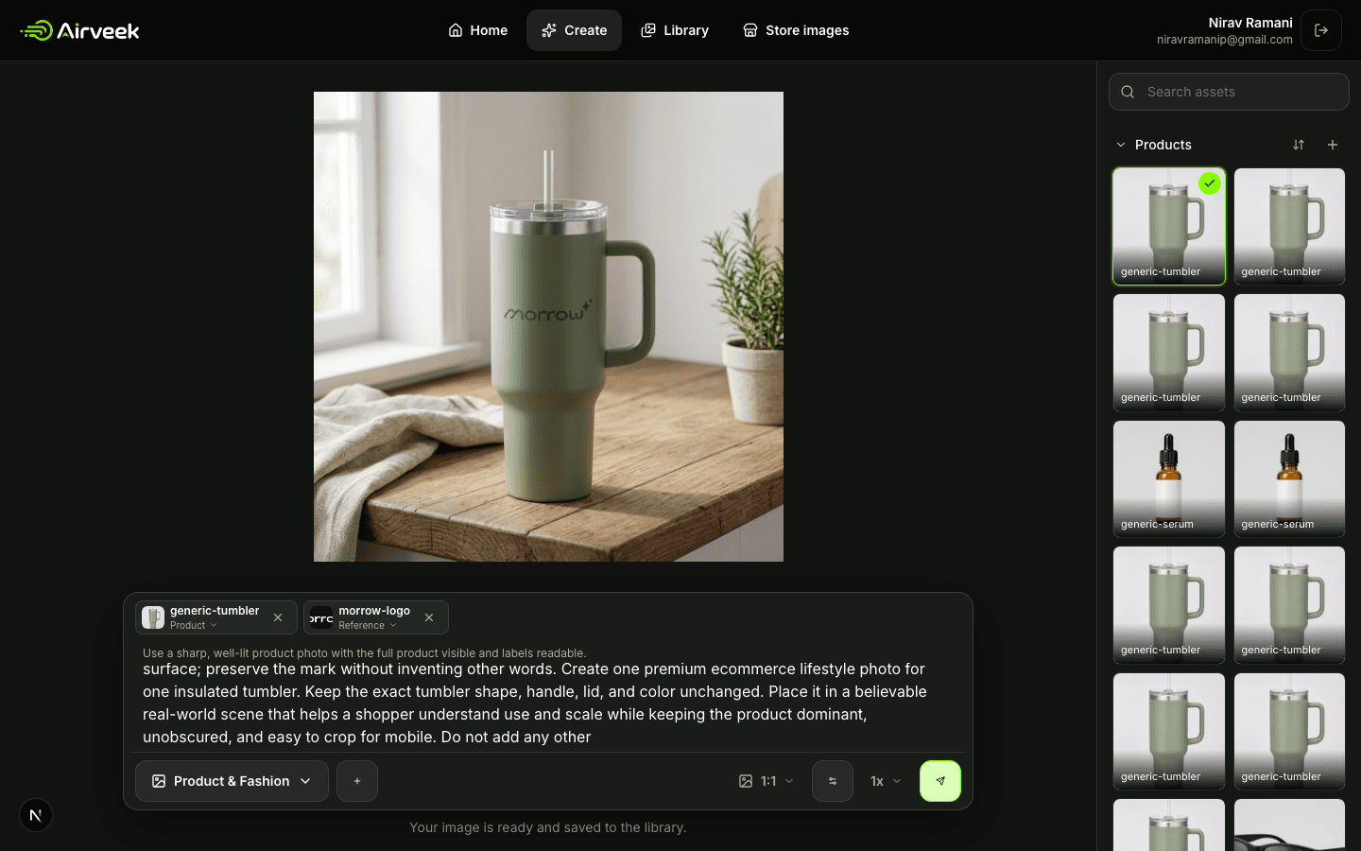Screen dimensions: 1361x851
Task: Remove morrow-logo chip from prompt
Action: [429, 617]
